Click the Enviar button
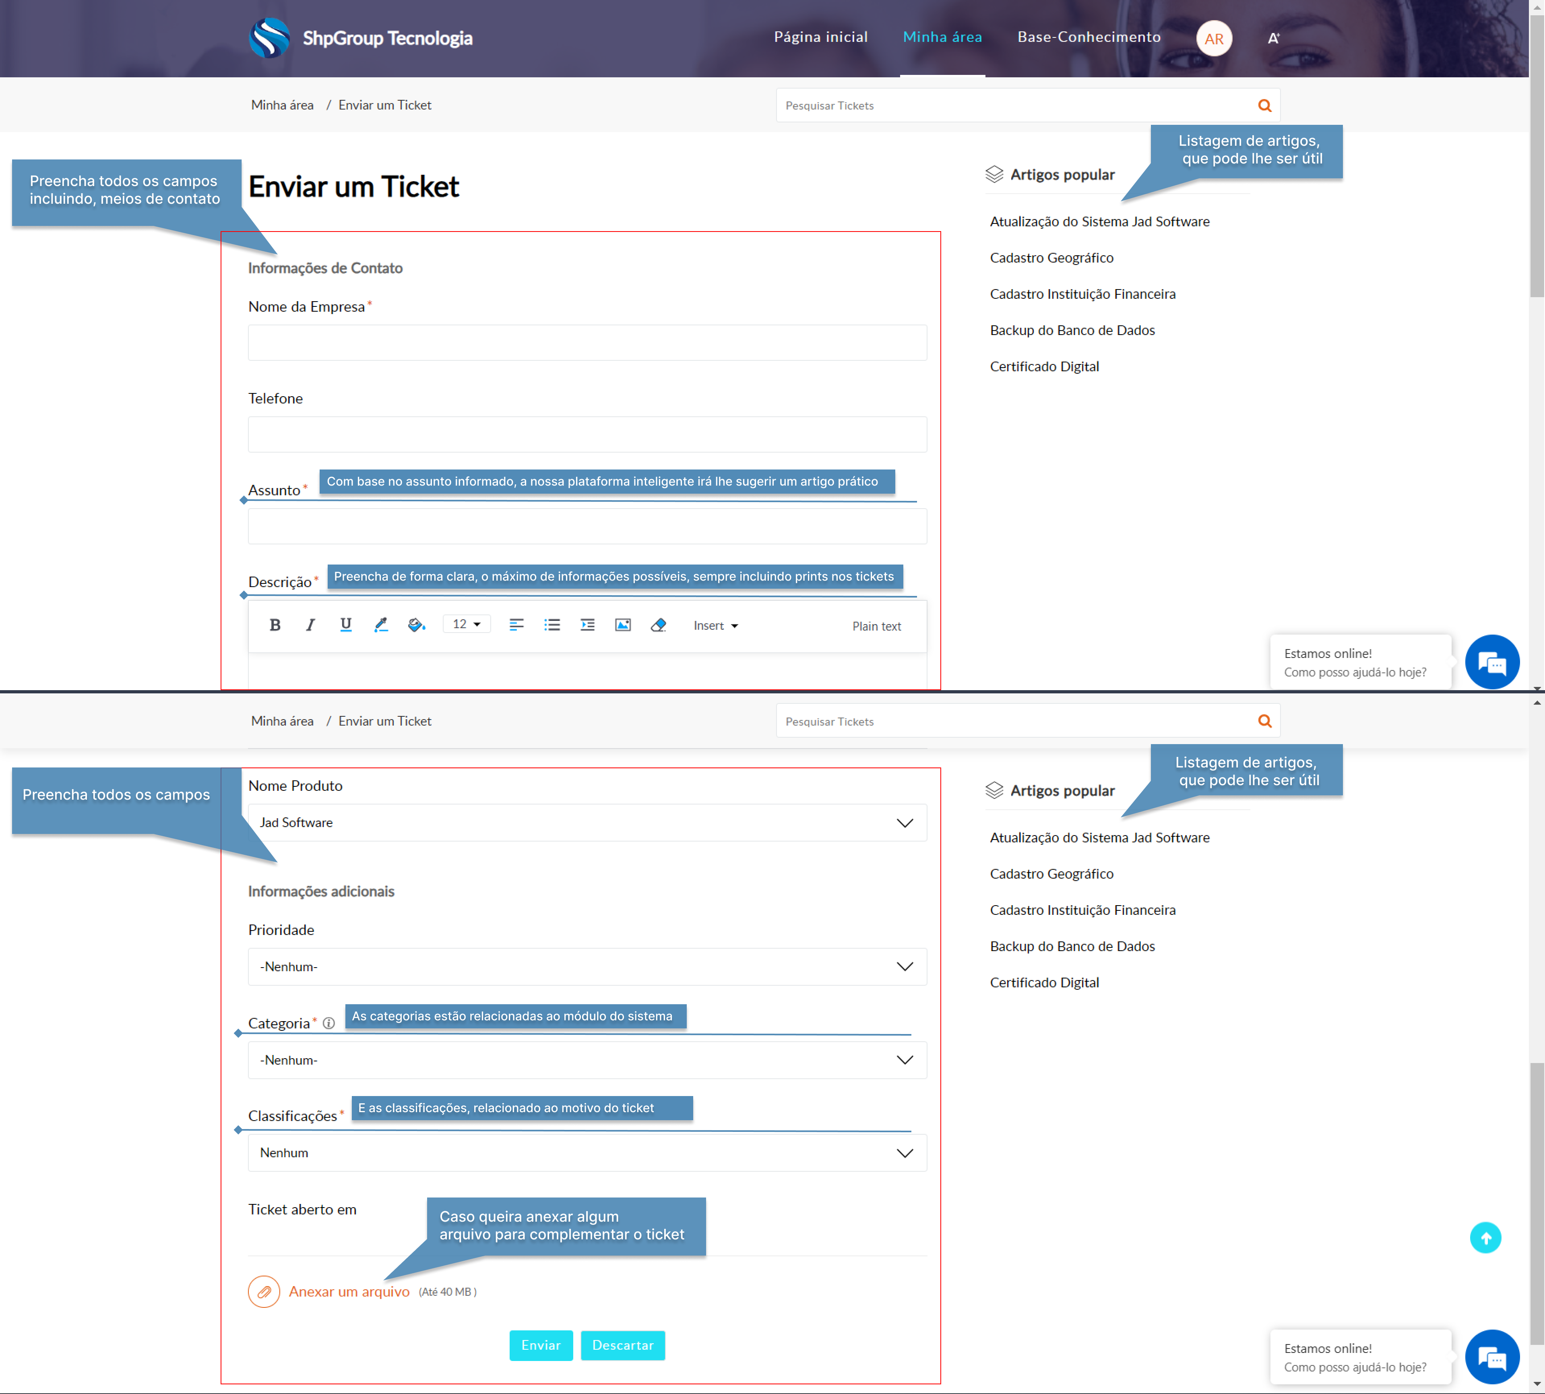1545x1394 pixels. 541,1345
